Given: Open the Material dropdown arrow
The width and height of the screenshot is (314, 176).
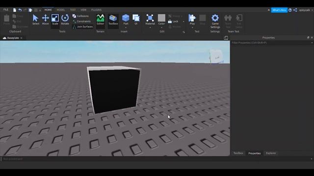Looking at the screenshot, I should tap(150, 28).
